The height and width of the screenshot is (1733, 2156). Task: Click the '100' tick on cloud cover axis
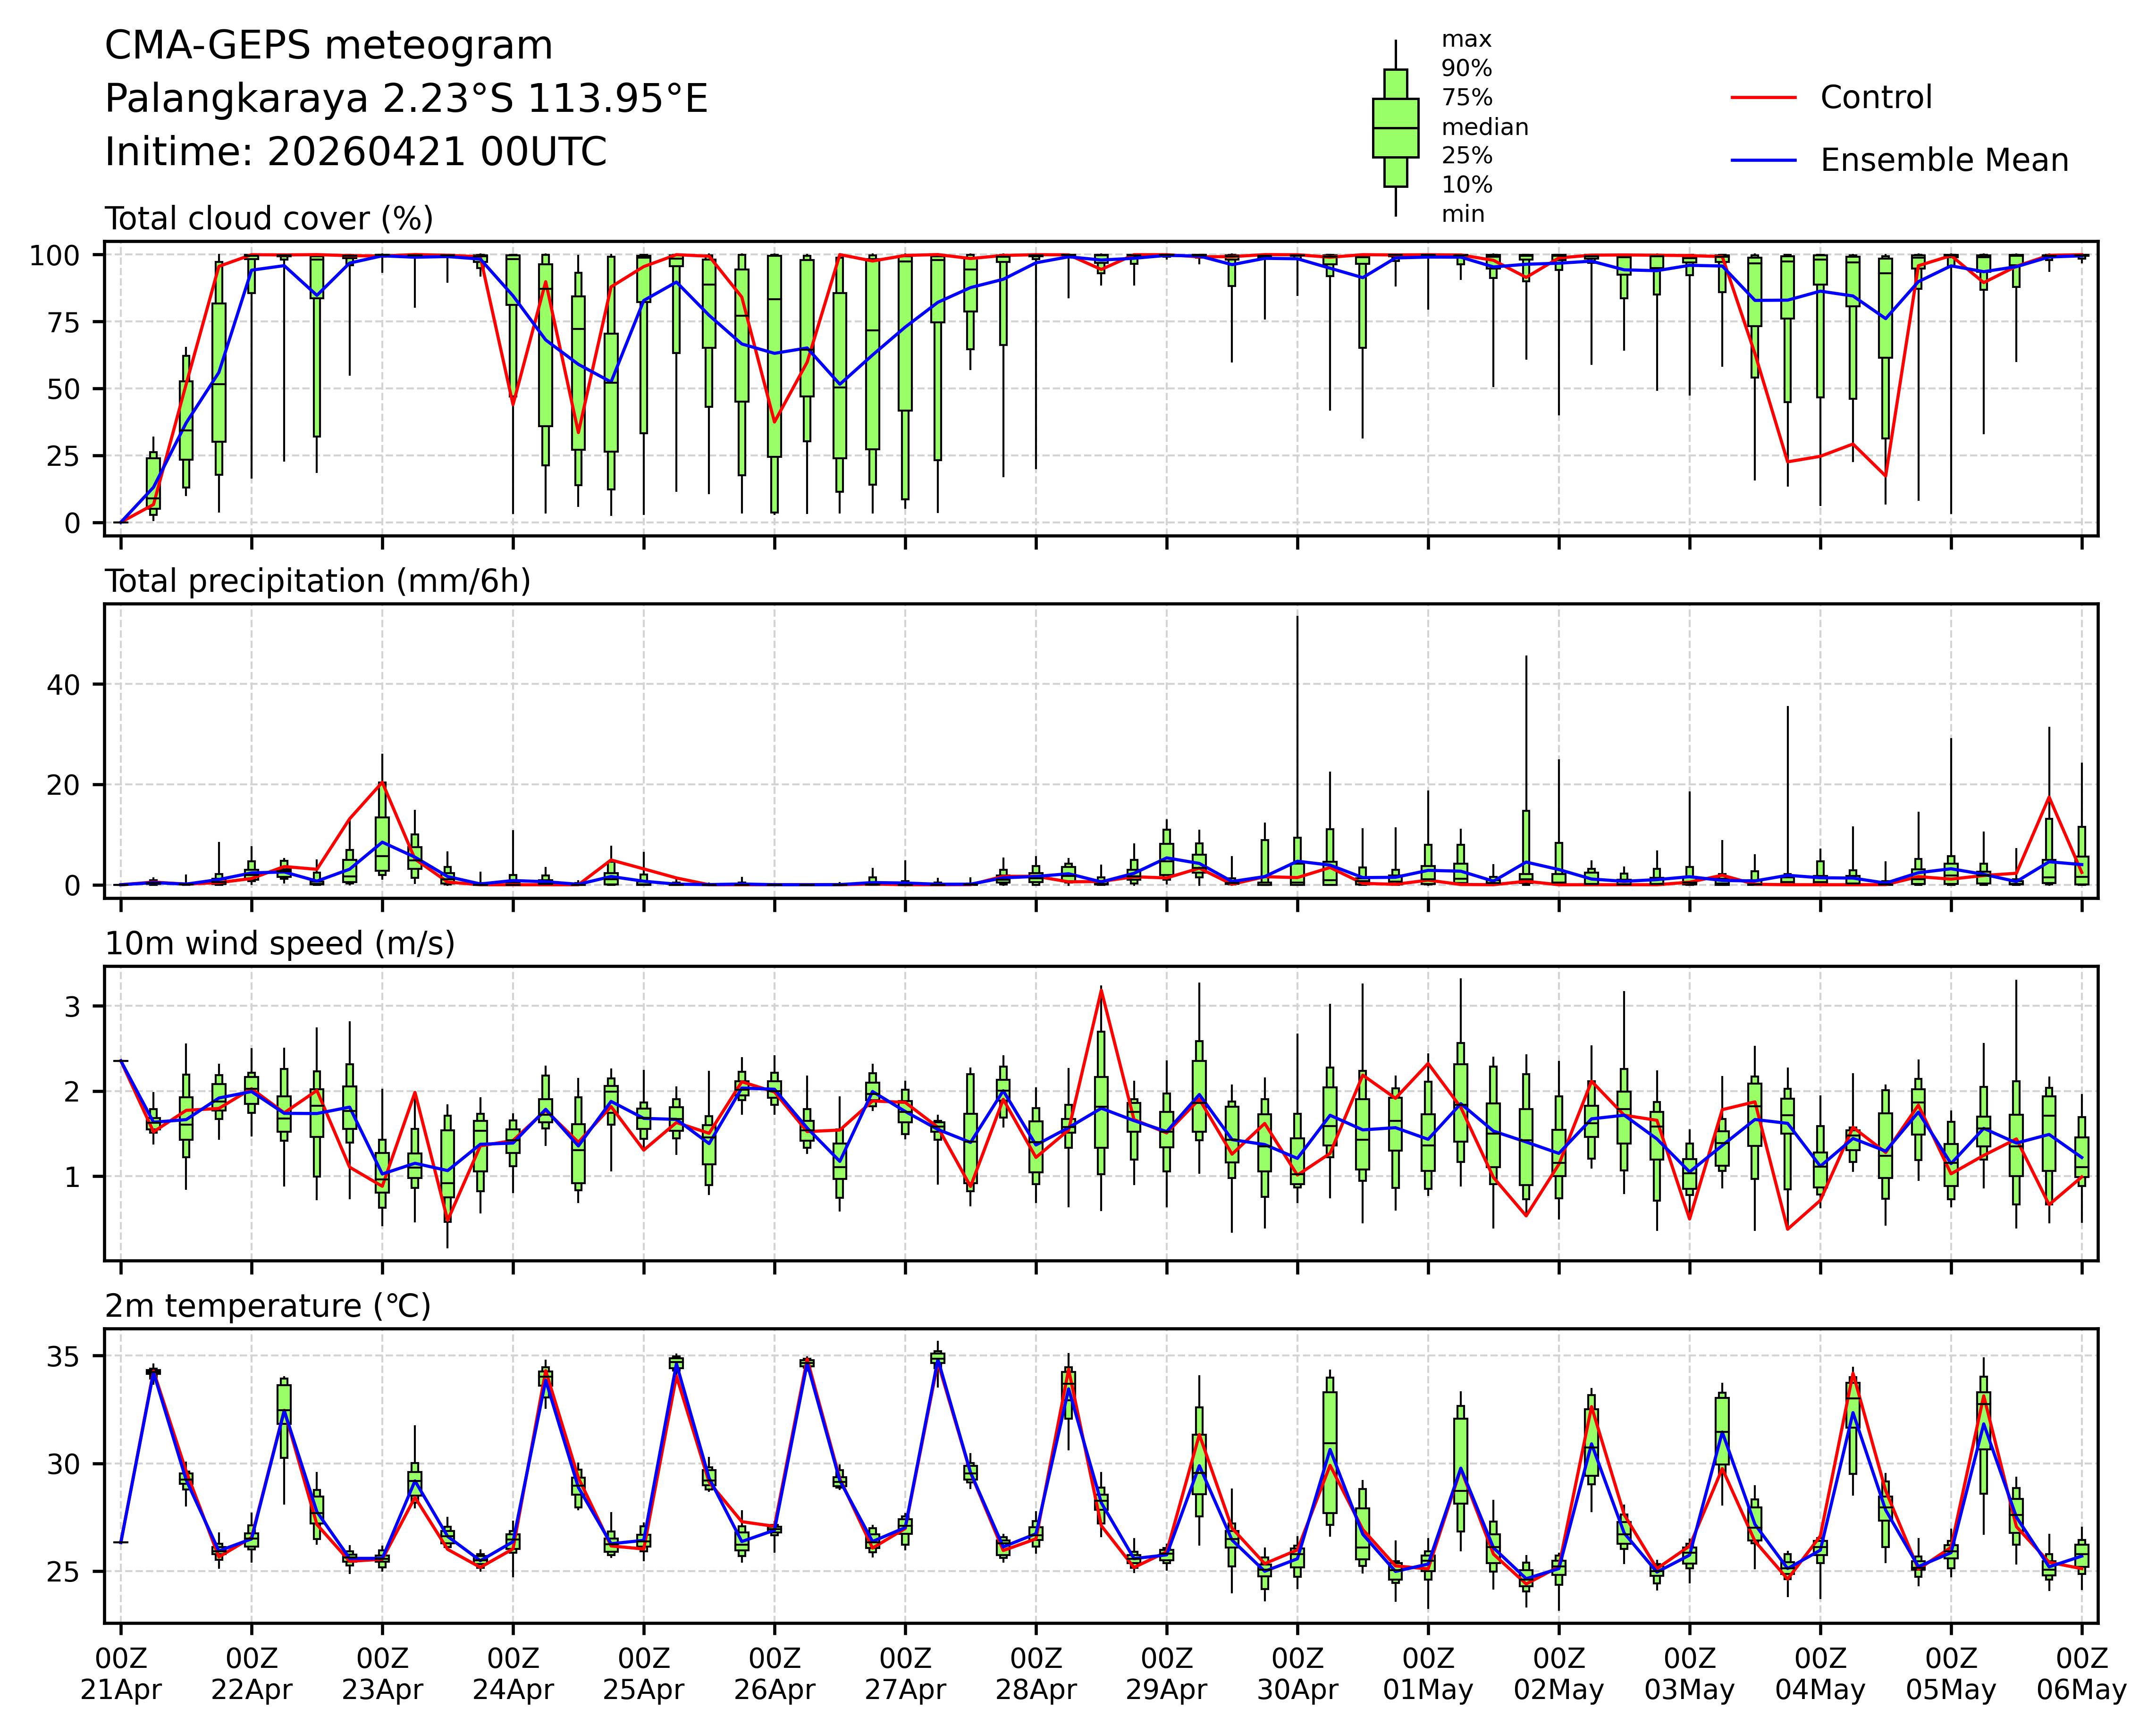[55, 256]
